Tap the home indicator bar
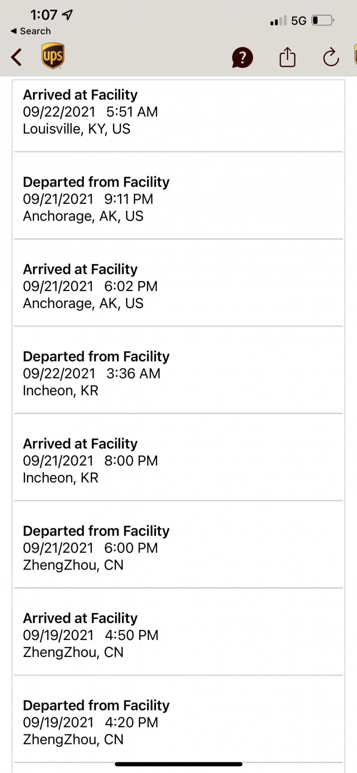The width and height of the screenshot is (357, 773). click(x=178, y=764)
